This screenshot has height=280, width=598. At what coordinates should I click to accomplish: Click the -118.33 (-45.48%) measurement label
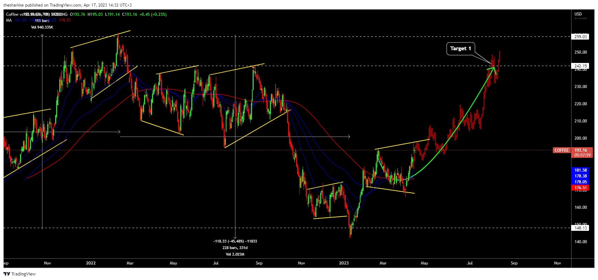tap(235, 241)
